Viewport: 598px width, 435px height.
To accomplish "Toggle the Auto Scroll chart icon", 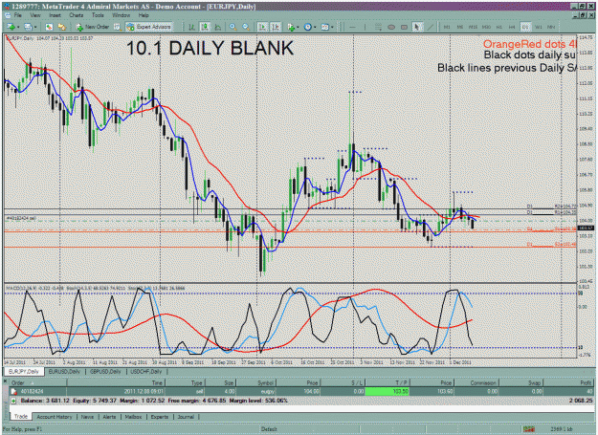I will [x=262, y=27].
